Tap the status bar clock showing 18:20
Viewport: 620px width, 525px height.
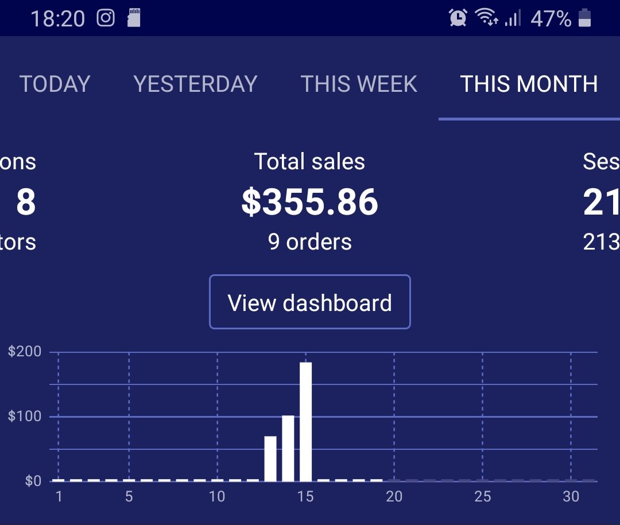coord(57,18)
